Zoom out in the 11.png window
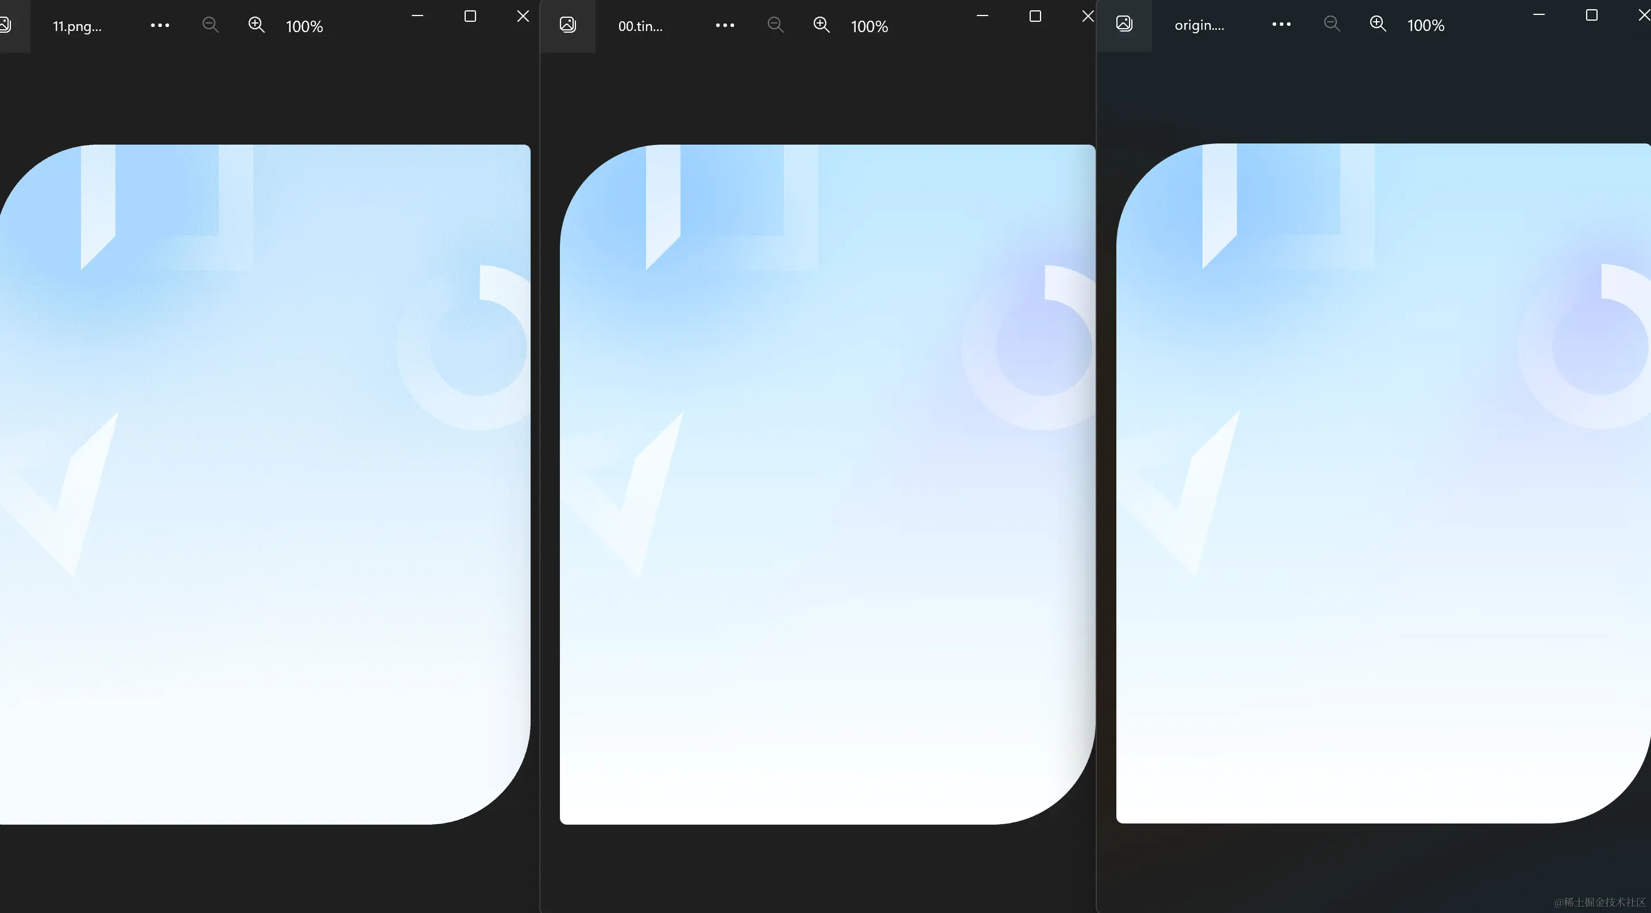 pos(210,25)
